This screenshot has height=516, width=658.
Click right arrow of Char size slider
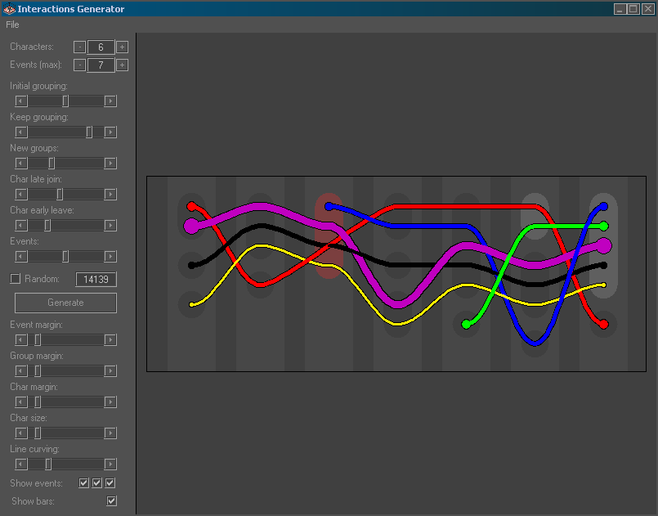pos(110,433)
